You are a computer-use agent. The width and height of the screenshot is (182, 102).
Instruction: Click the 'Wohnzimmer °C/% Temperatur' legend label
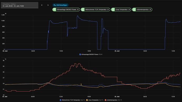pyautogui.click(x=71, y=100)
